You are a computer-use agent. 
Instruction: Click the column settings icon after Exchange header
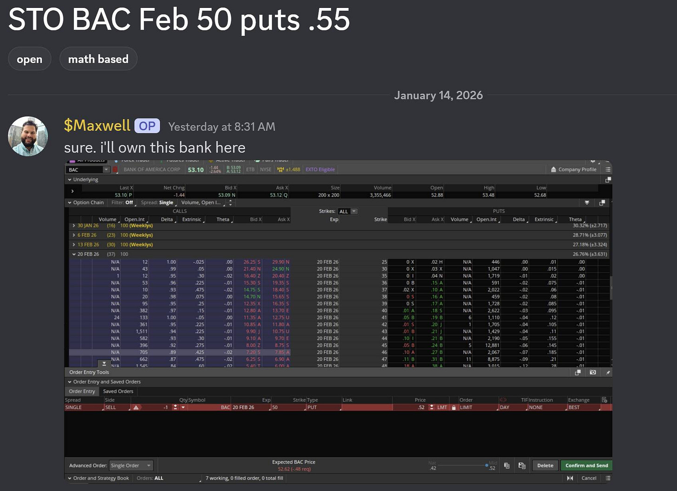click(x=604, y=400)
